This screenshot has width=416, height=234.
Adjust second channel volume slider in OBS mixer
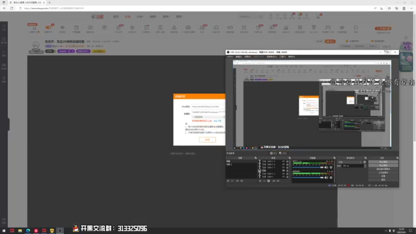point(308,177)
